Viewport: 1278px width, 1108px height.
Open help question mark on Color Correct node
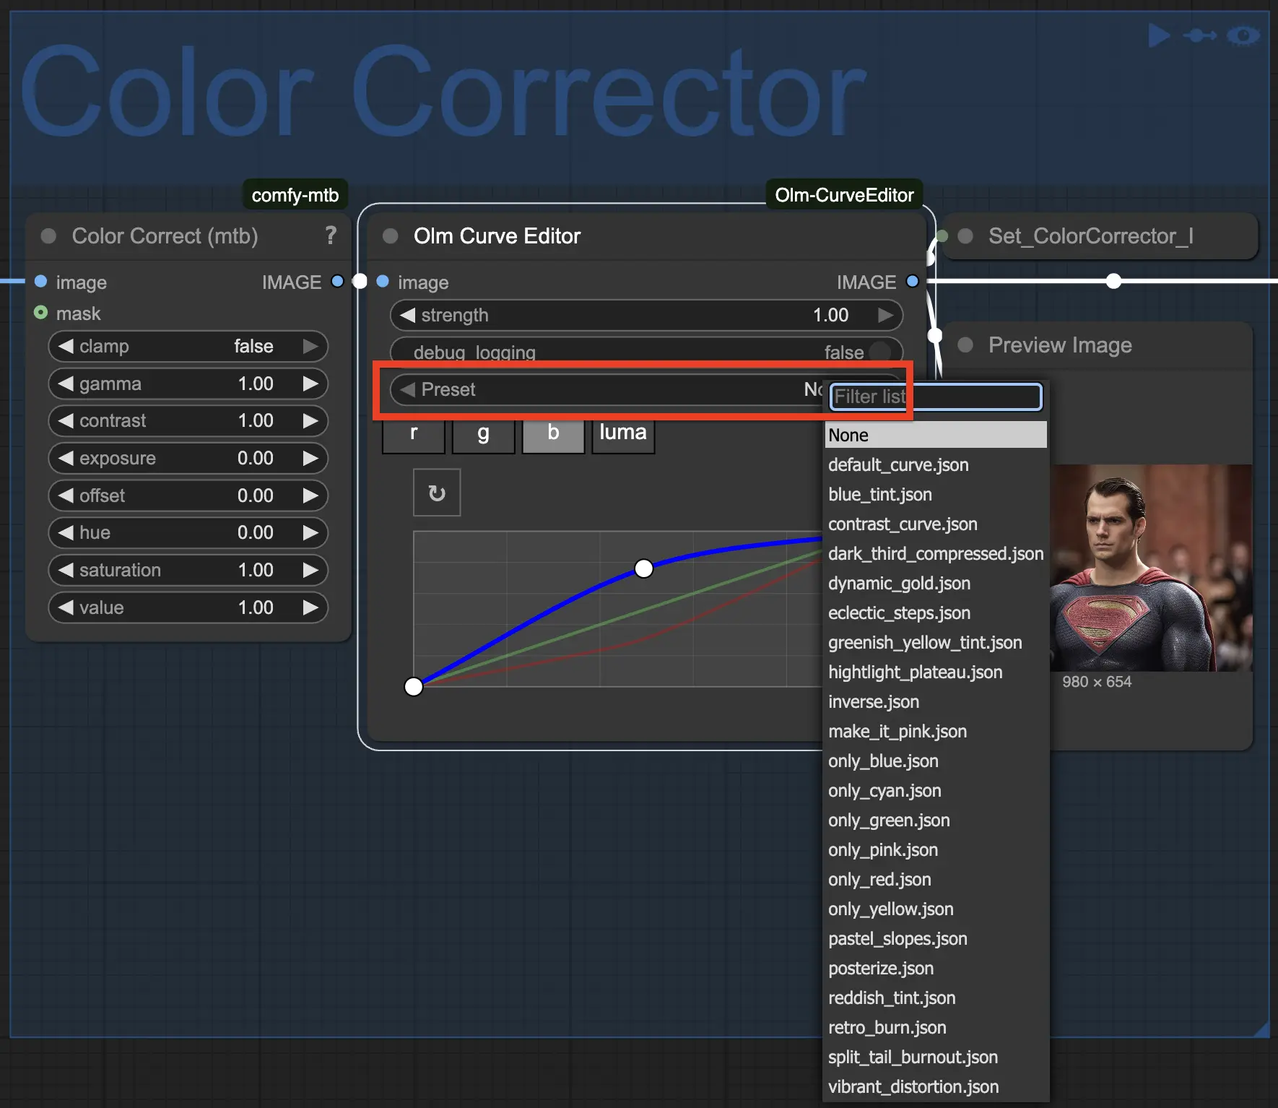pos(331,235)
